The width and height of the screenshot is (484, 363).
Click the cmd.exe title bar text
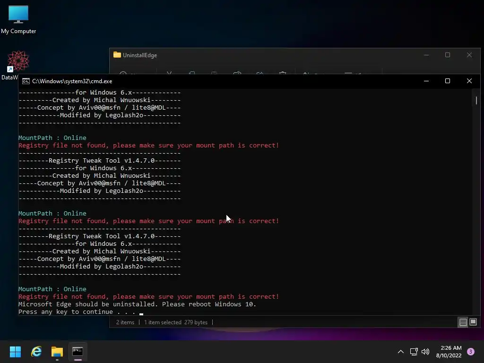[x=72, y=81]
